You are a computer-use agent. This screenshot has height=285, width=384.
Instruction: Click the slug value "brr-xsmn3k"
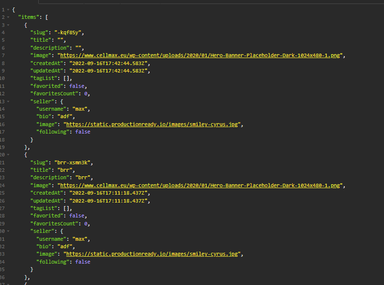[x=73, y=162]
